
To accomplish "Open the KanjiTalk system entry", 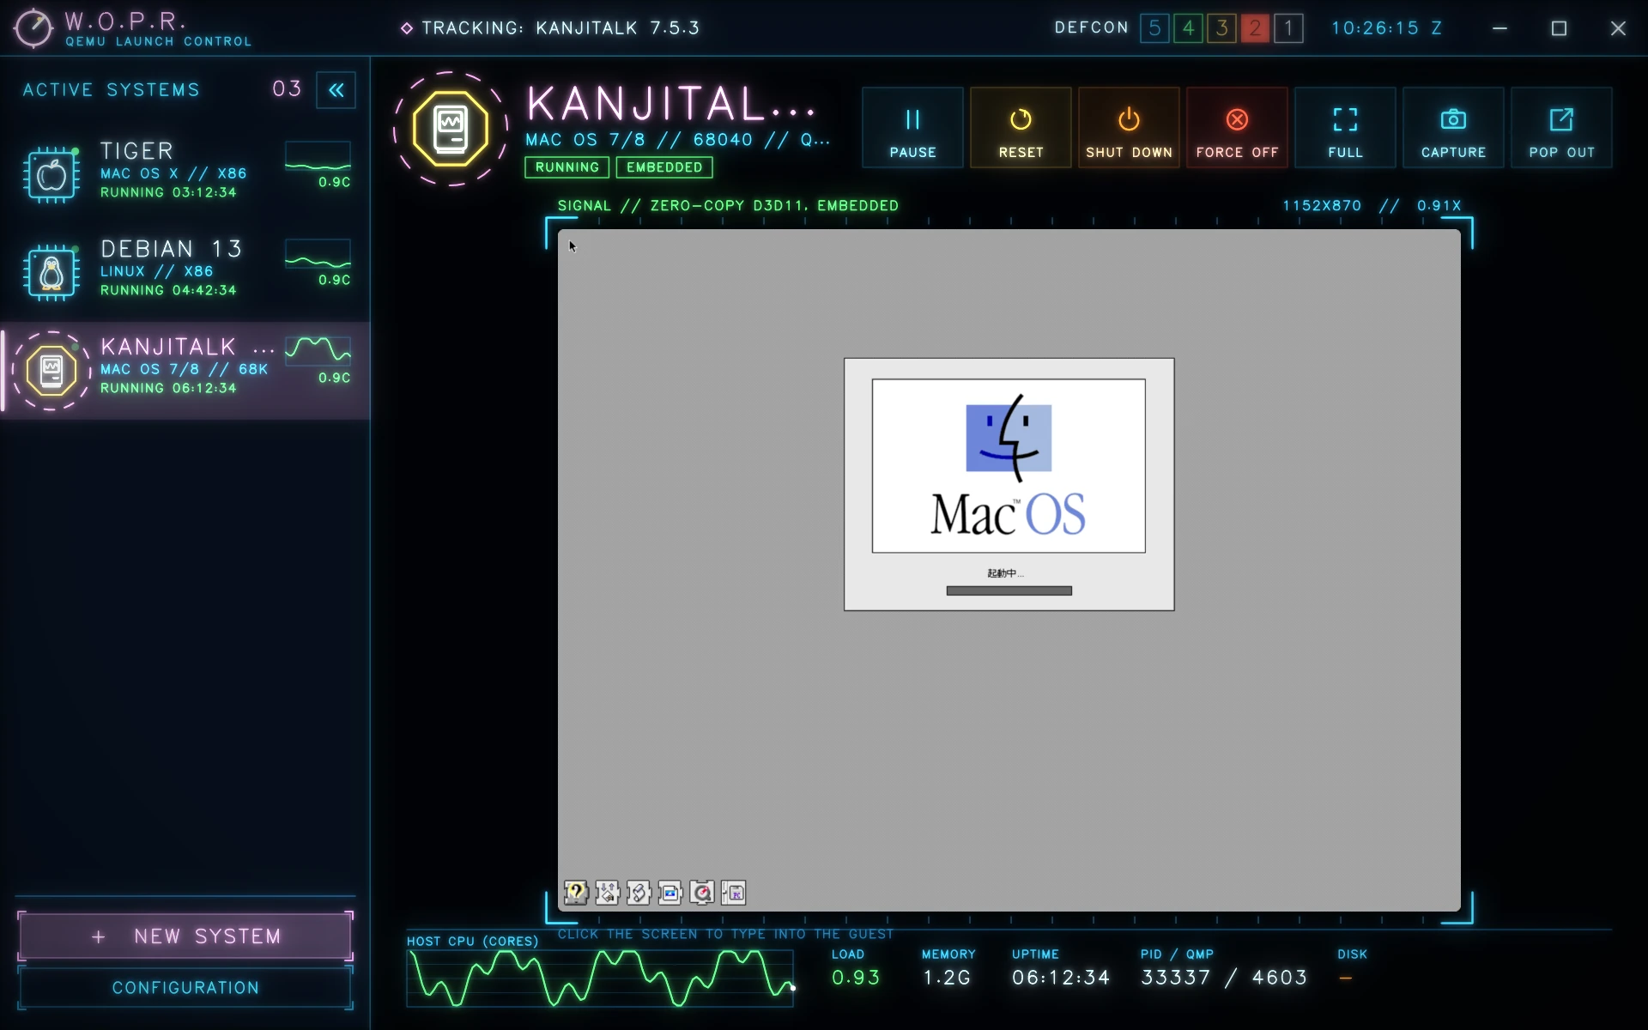I will [x=185, y=371].
